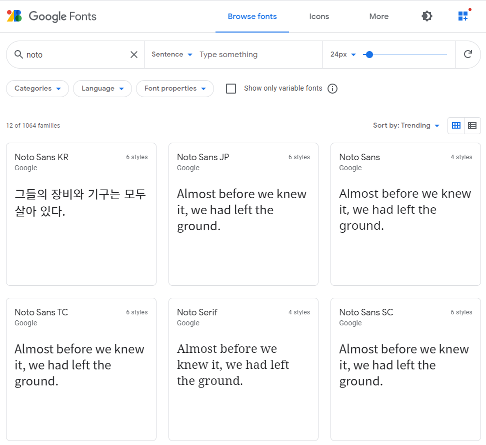Reset filters with the refresh icon
Image resolution: width=486 pixels, height=445 pixels.
(467, 54)
